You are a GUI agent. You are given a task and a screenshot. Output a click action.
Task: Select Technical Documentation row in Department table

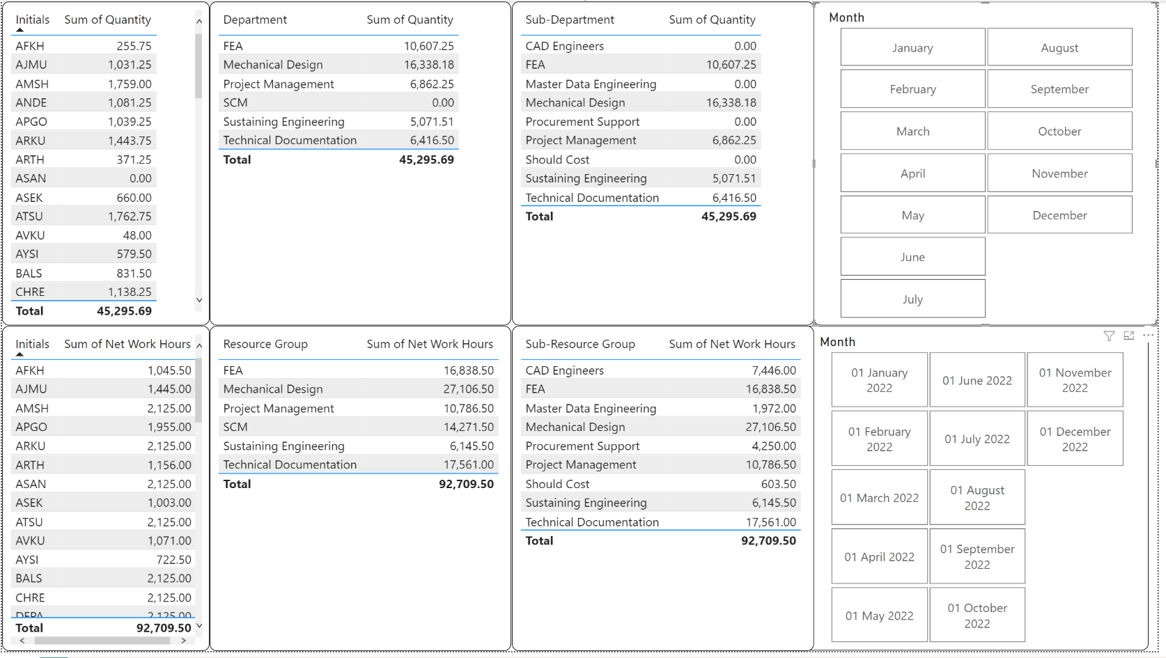tap(339, 140)
